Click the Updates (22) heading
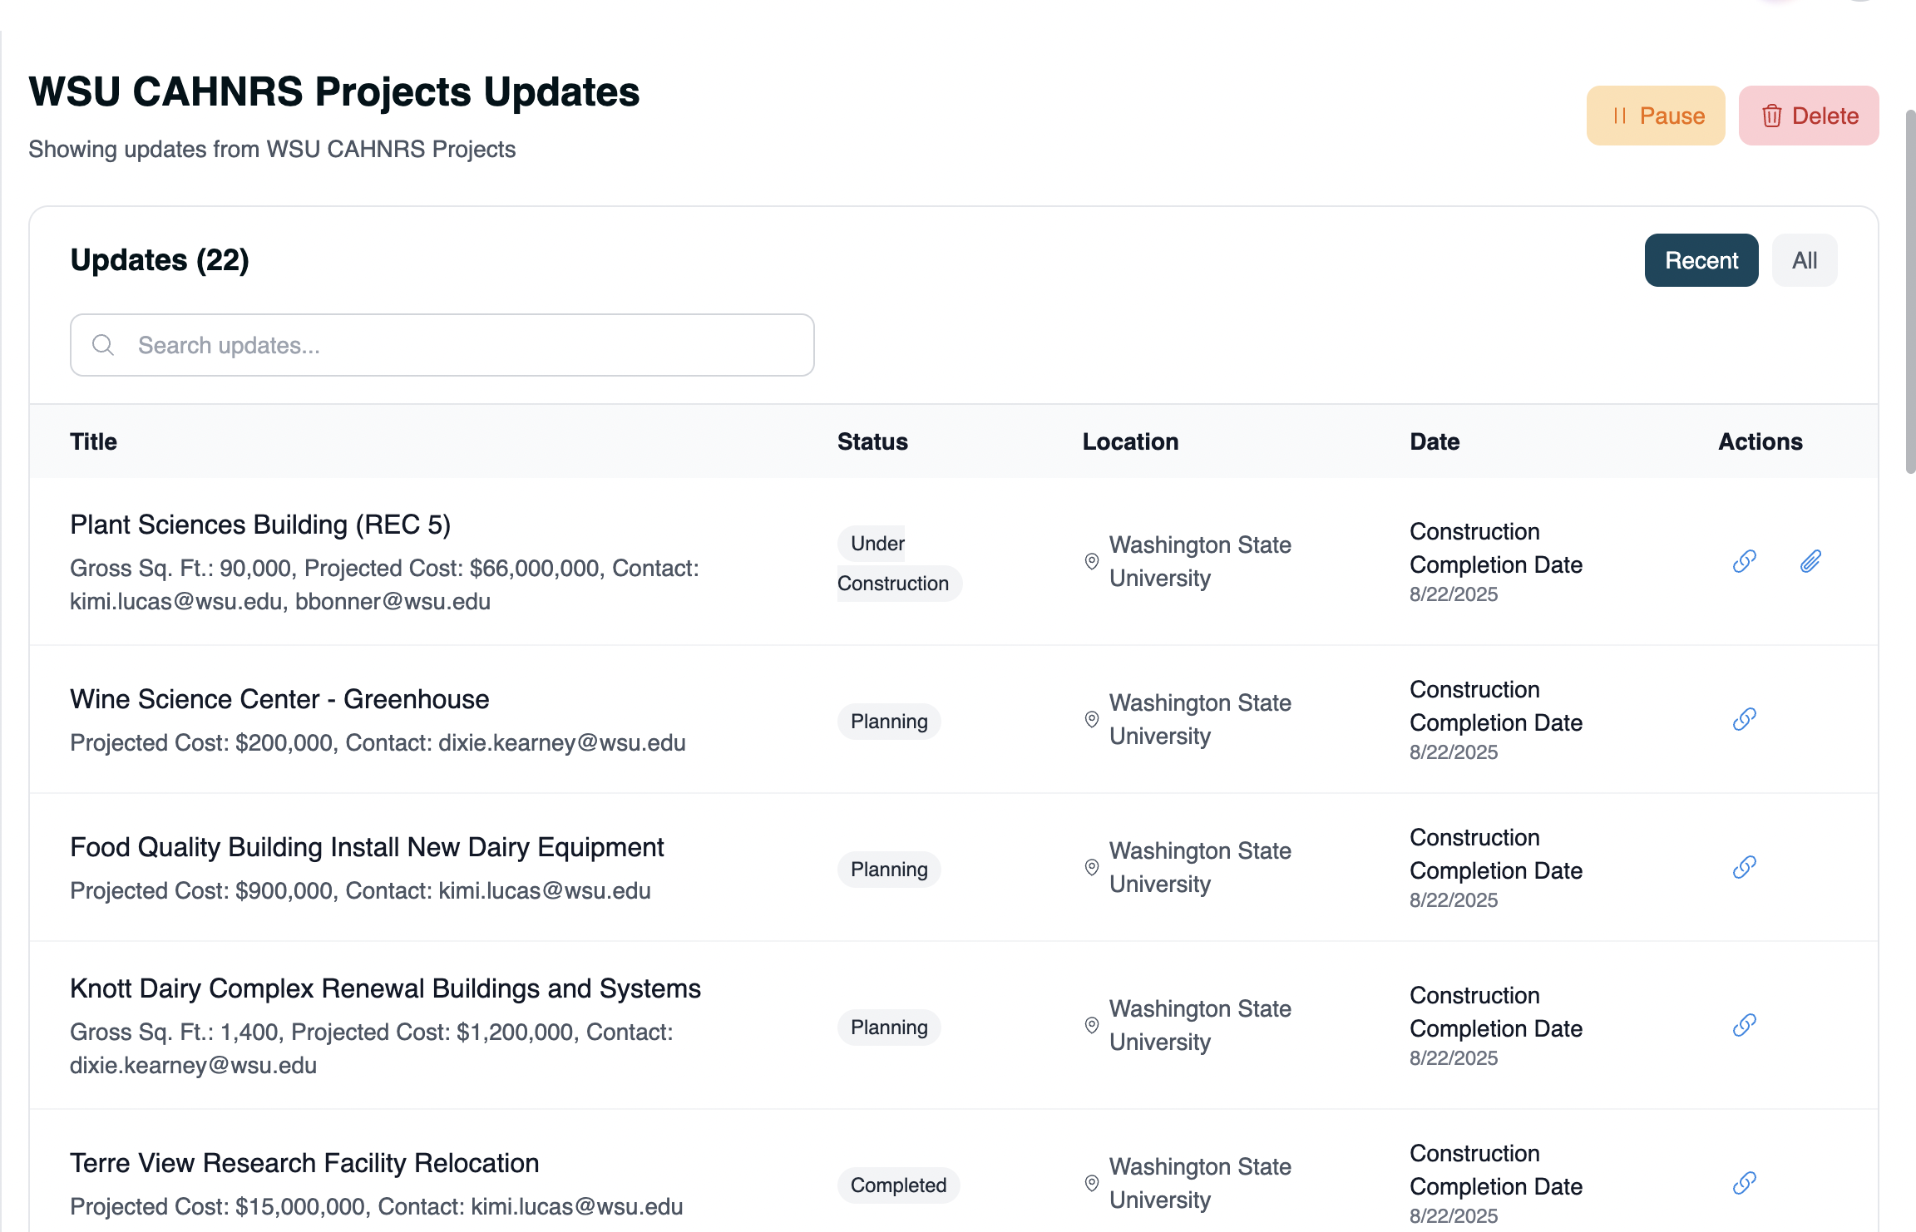The width and height of the screenshot is (1916, 1232). (160, 260)
